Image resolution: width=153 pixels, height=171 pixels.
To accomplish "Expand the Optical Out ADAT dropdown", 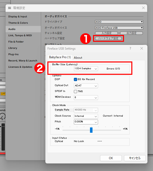I will tap(86, 86).
